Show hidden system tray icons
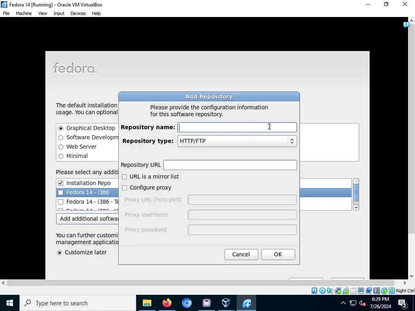 (x=343, y=303)
